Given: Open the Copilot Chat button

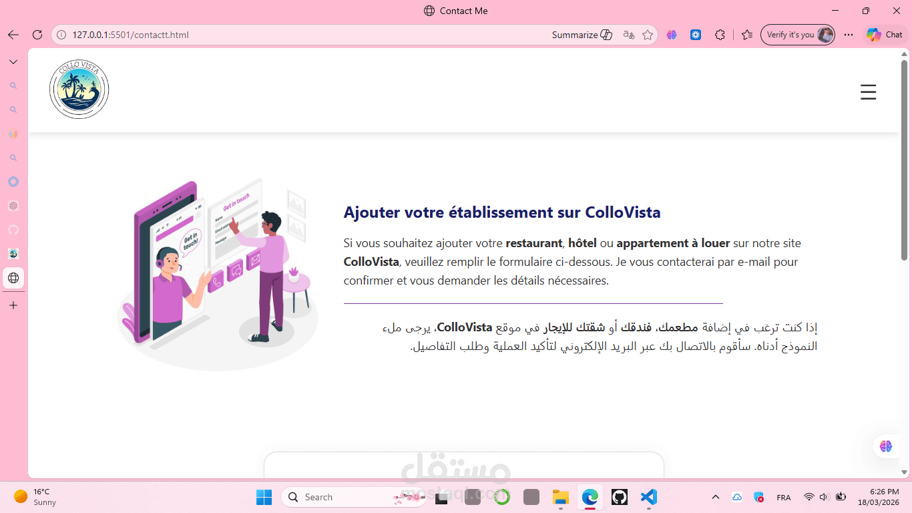Looking at the screenshot, I should pyautogui.click(x=885, y=35).
